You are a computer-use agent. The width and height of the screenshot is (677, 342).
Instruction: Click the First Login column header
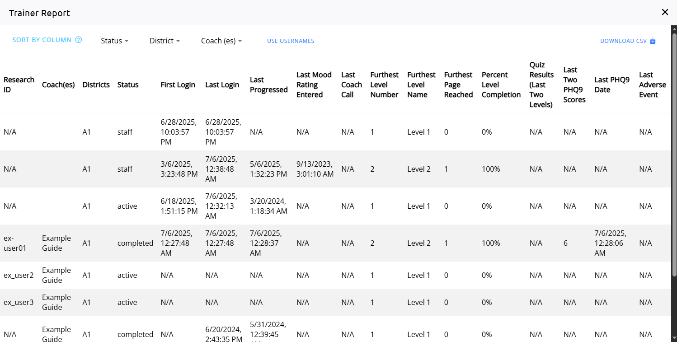point(178,85)
